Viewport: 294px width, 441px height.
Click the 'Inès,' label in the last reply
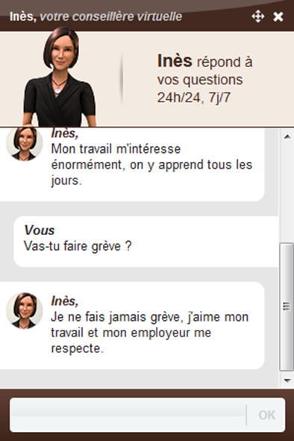[64, 301]
